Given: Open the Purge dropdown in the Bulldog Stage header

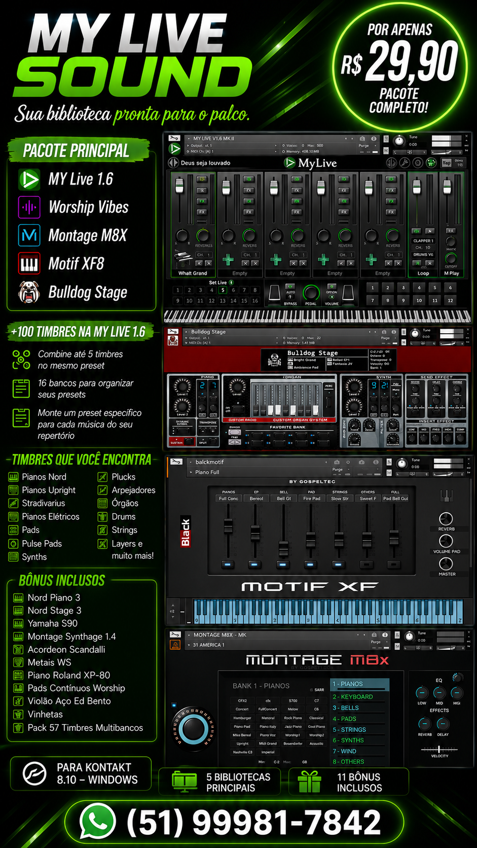Looking at the screenshot, I should click(388, 338).
